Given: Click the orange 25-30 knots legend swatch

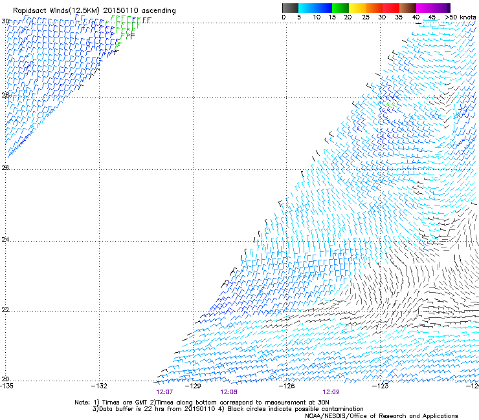Looking at the screenshot, I should point(374,8).
